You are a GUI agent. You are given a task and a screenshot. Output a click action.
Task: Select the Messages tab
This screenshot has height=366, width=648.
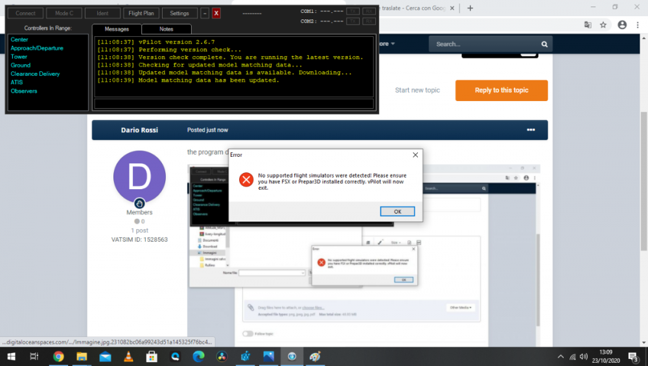117,29
